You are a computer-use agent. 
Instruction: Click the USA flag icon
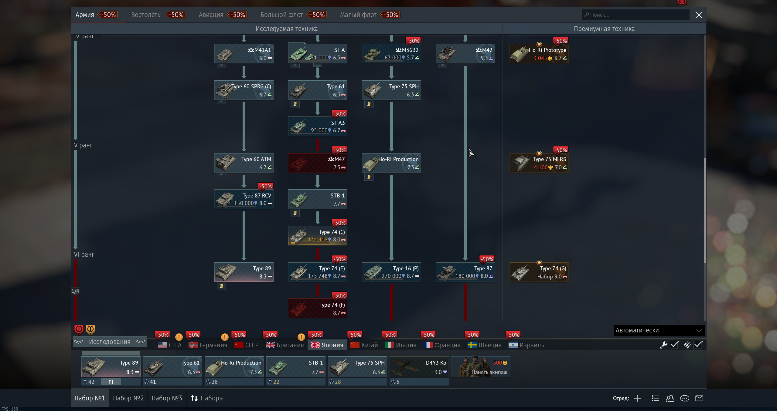[162, 345]
